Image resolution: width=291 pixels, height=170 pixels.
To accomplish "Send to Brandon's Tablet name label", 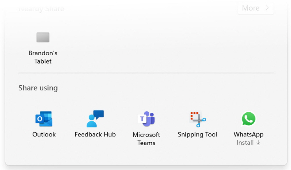I will (43, 57).
